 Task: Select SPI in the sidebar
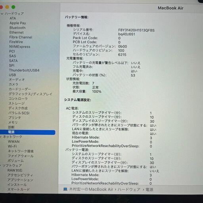[12, 65]
